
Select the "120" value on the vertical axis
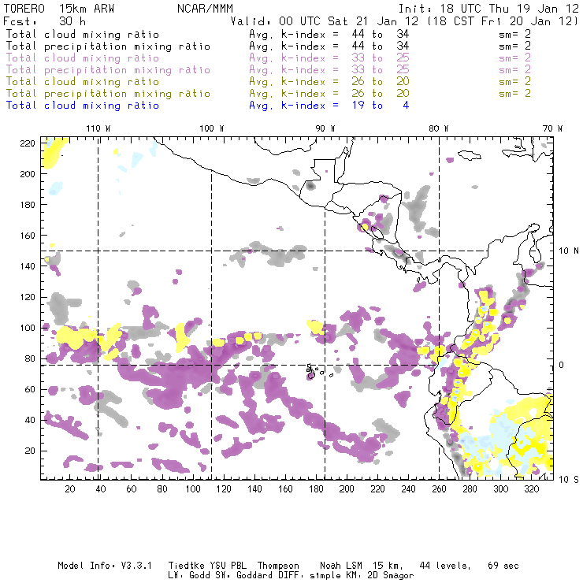click(x=28, y=297)
